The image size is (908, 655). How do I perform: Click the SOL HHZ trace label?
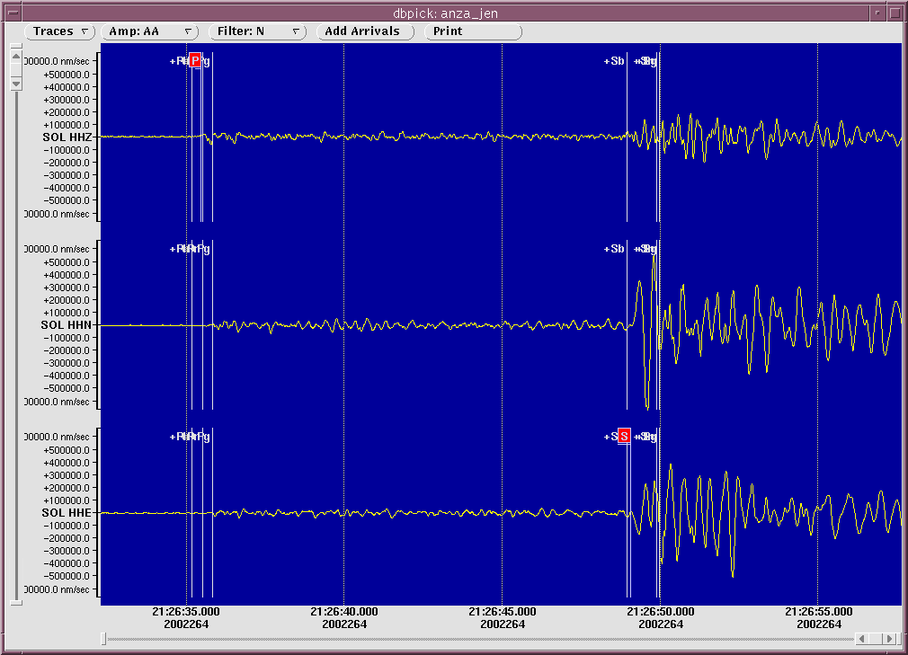click(x=67, y=137)
